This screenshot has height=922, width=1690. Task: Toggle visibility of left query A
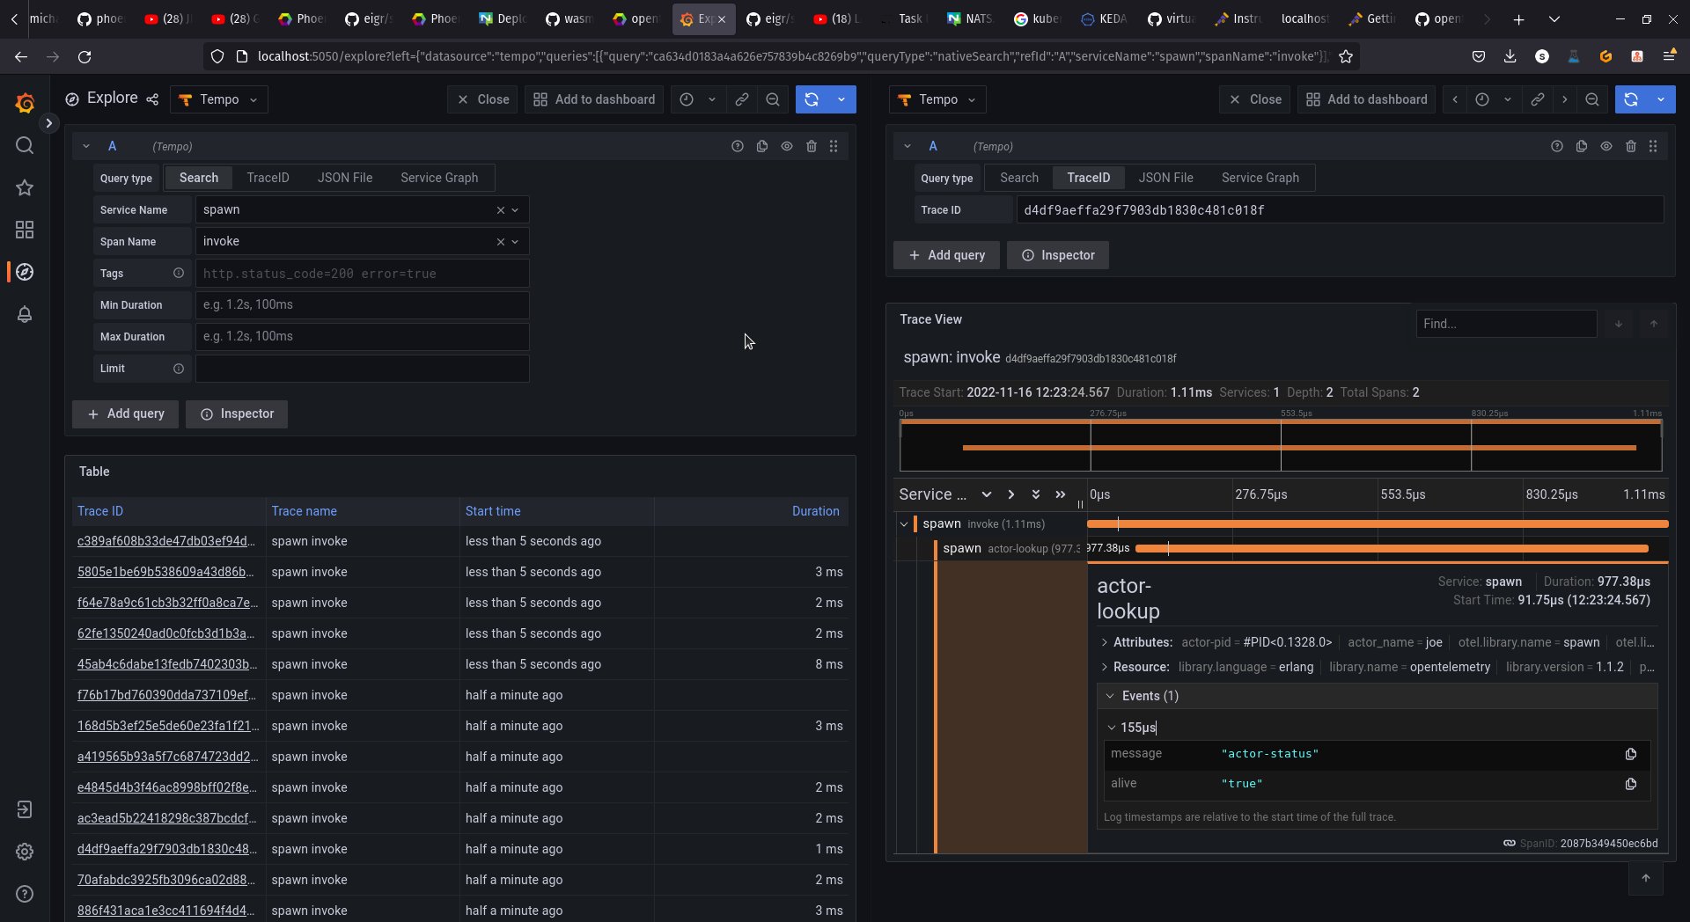pos(787,146)
